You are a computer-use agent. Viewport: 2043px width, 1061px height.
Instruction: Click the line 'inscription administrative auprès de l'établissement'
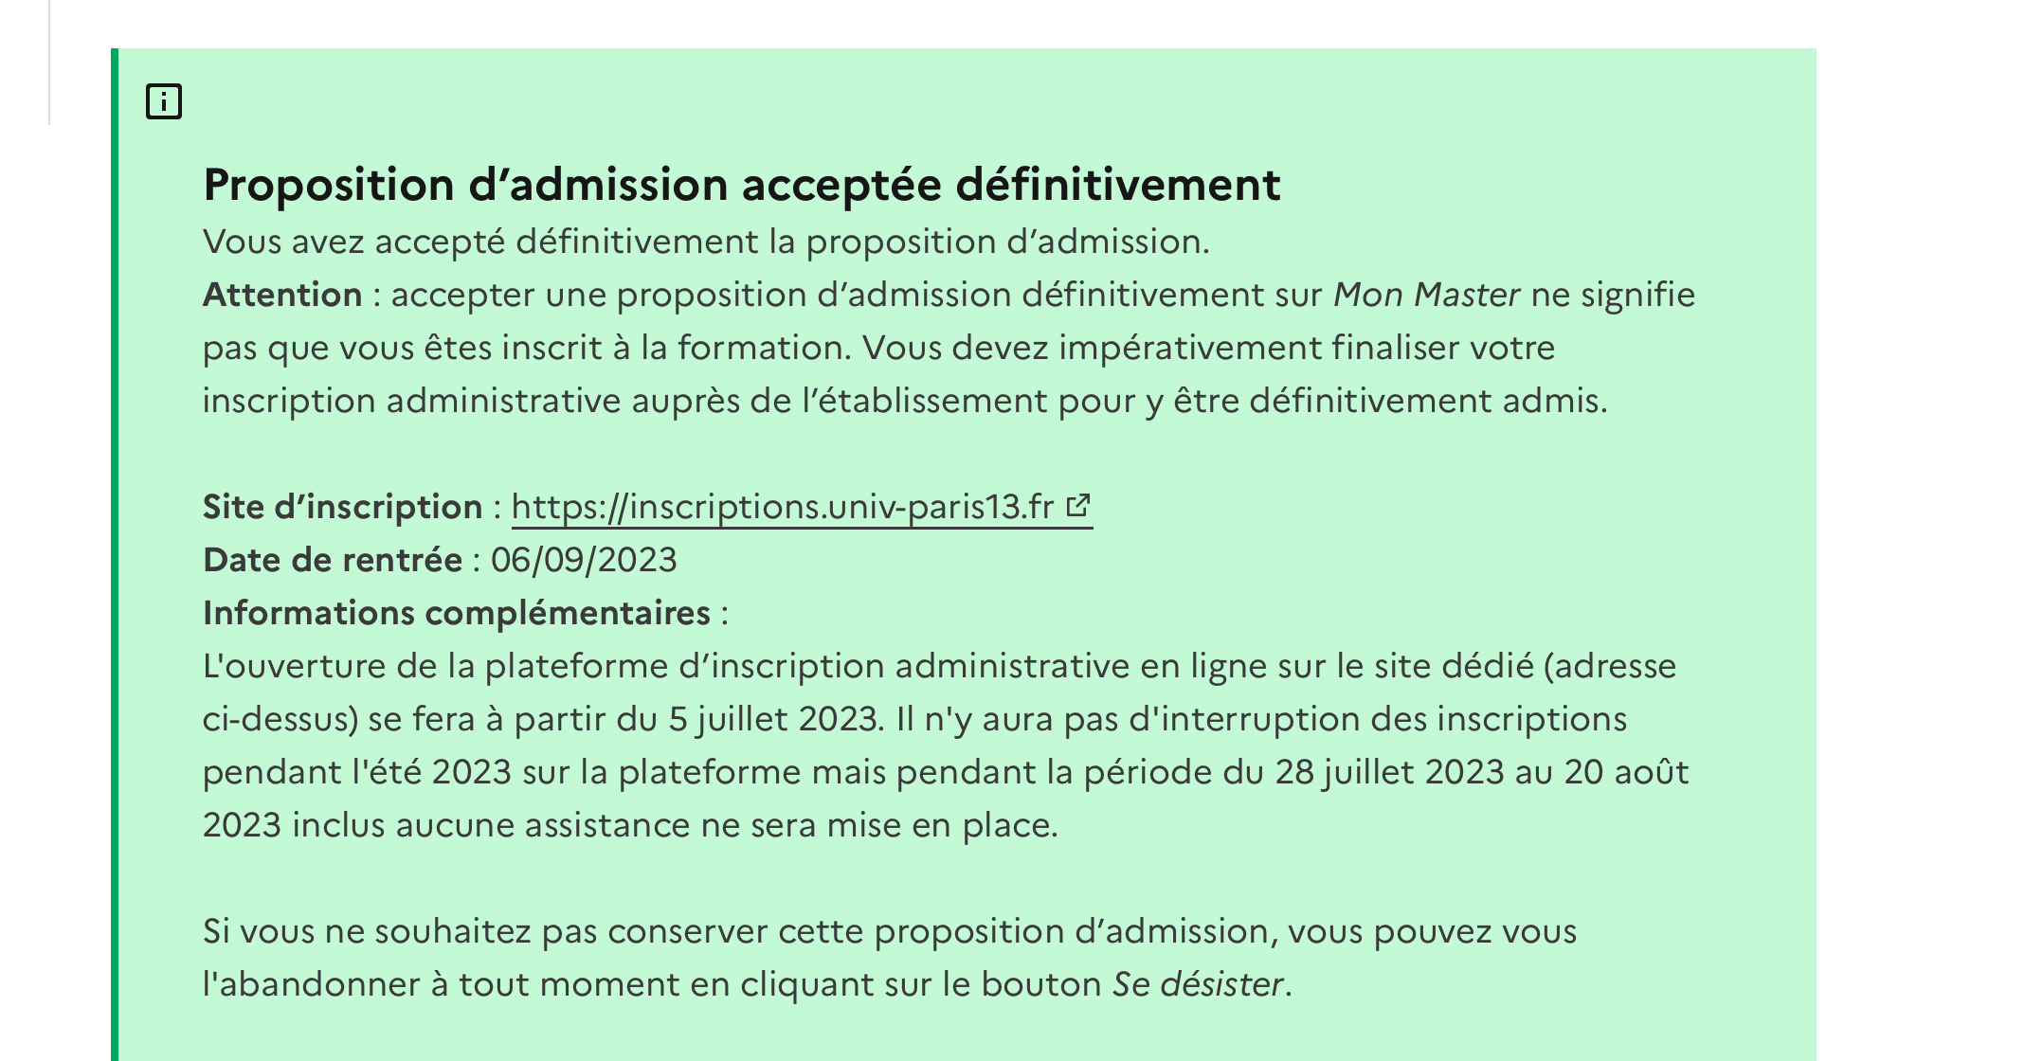[x=905, y=401]
